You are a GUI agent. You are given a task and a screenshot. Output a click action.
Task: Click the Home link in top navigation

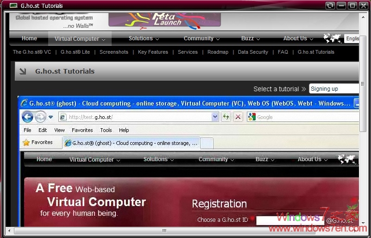pyautogui.click(x=29, y=38)
